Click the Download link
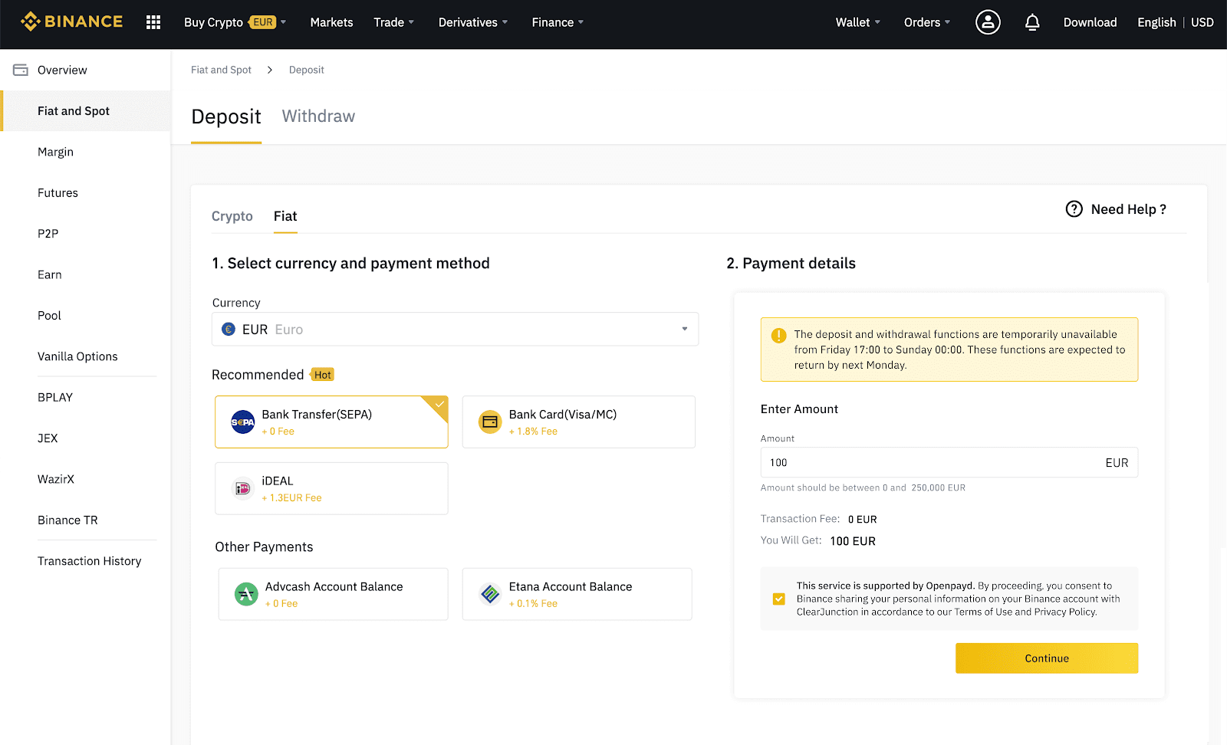 click(x=1090, y=22)
